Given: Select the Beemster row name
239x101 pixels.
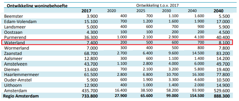Looking at the screenshot, I should tap(14, 16).
